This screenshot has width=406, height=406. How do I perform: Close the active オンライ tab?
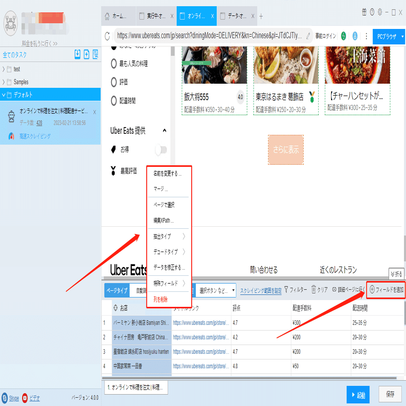212,16
